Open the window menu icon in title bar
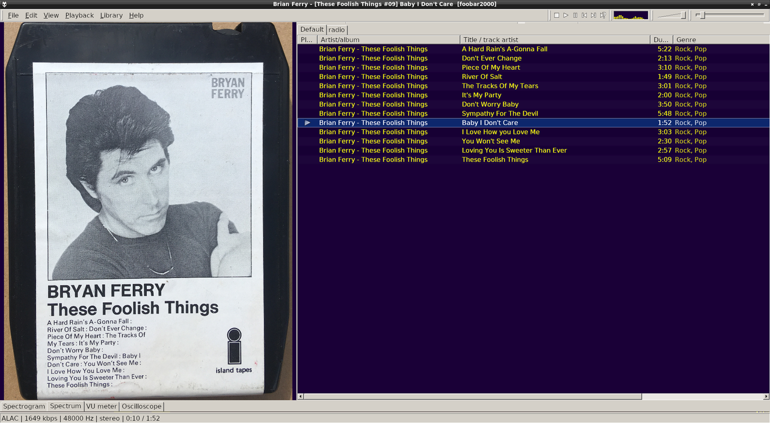 pos(4,4)
